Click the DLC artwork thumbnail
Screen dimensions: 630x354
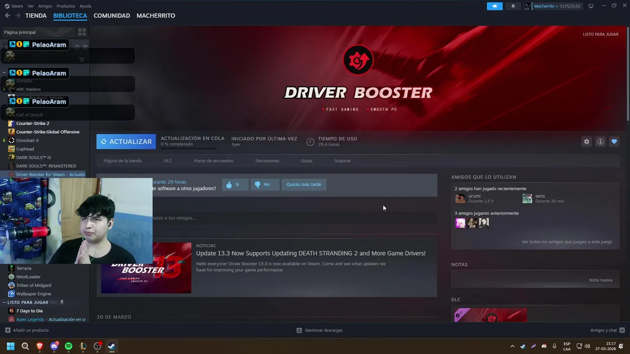(x=490, y=315)
